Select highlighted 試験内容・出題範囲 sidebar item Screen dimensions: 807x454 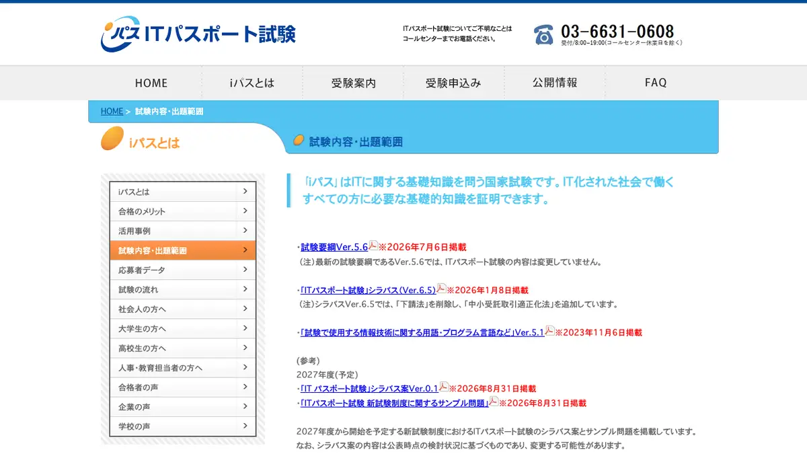(x=183, y=250)
